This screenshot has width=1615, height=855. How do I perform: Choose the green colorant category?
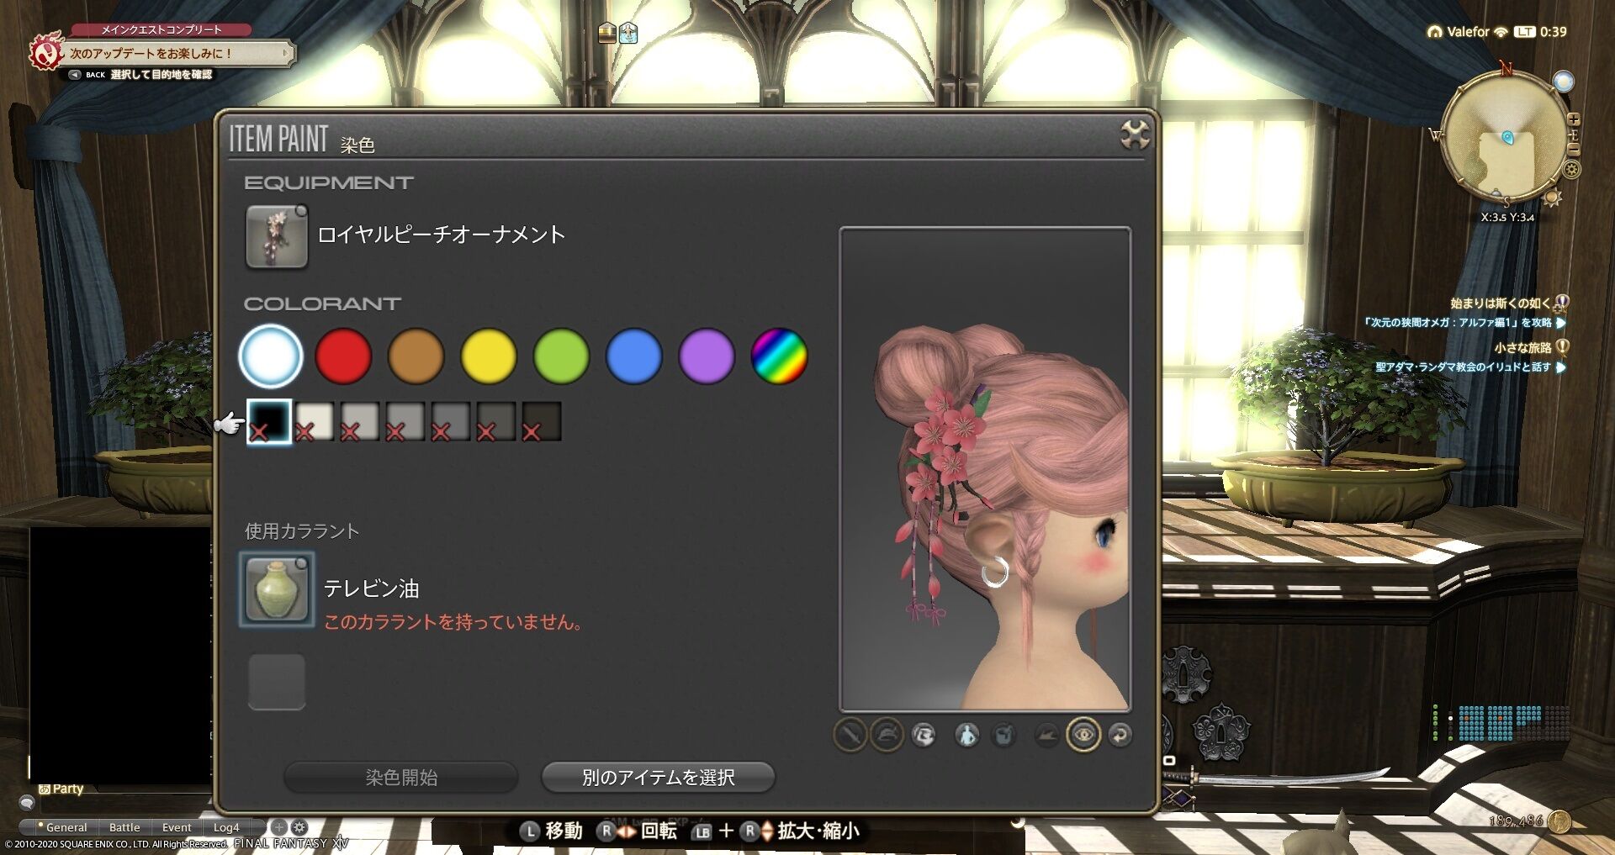tap(561, 356)
